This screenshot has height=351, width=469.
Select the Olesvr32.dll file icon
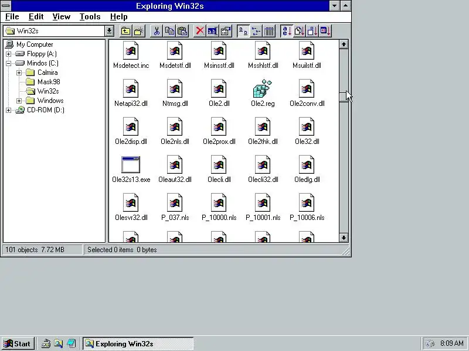pyautogui.click(x=131, y=202)
